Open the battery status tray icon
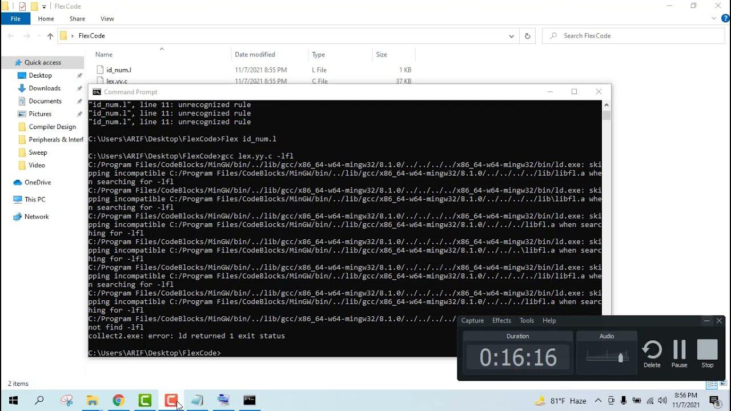Screen dimensions: 731x411 pyautogui.click(x=637, y=401)
